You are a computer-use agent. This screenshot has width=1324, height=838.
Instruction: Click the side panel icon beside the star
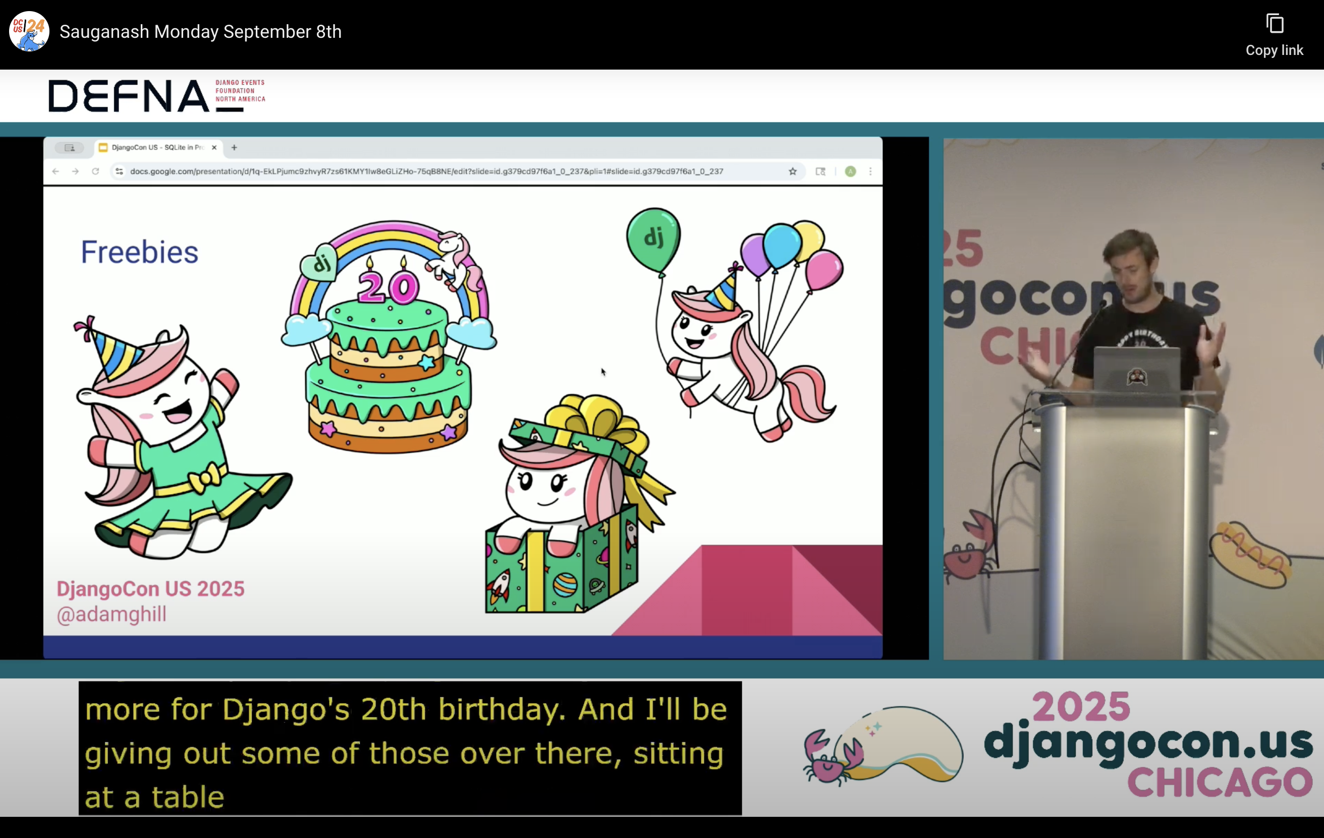click(x=820, y=171)
